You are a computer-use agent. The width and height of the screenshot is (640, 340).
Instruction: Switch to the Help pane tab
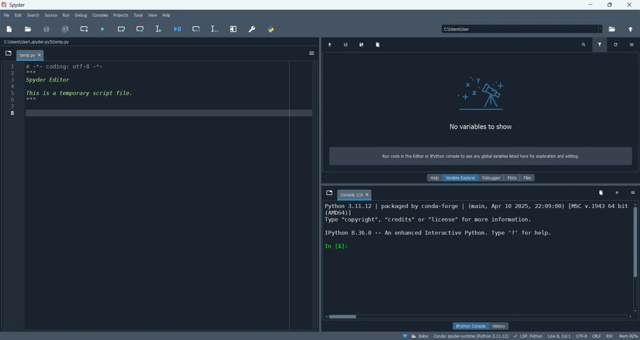(x=434, y=177)
